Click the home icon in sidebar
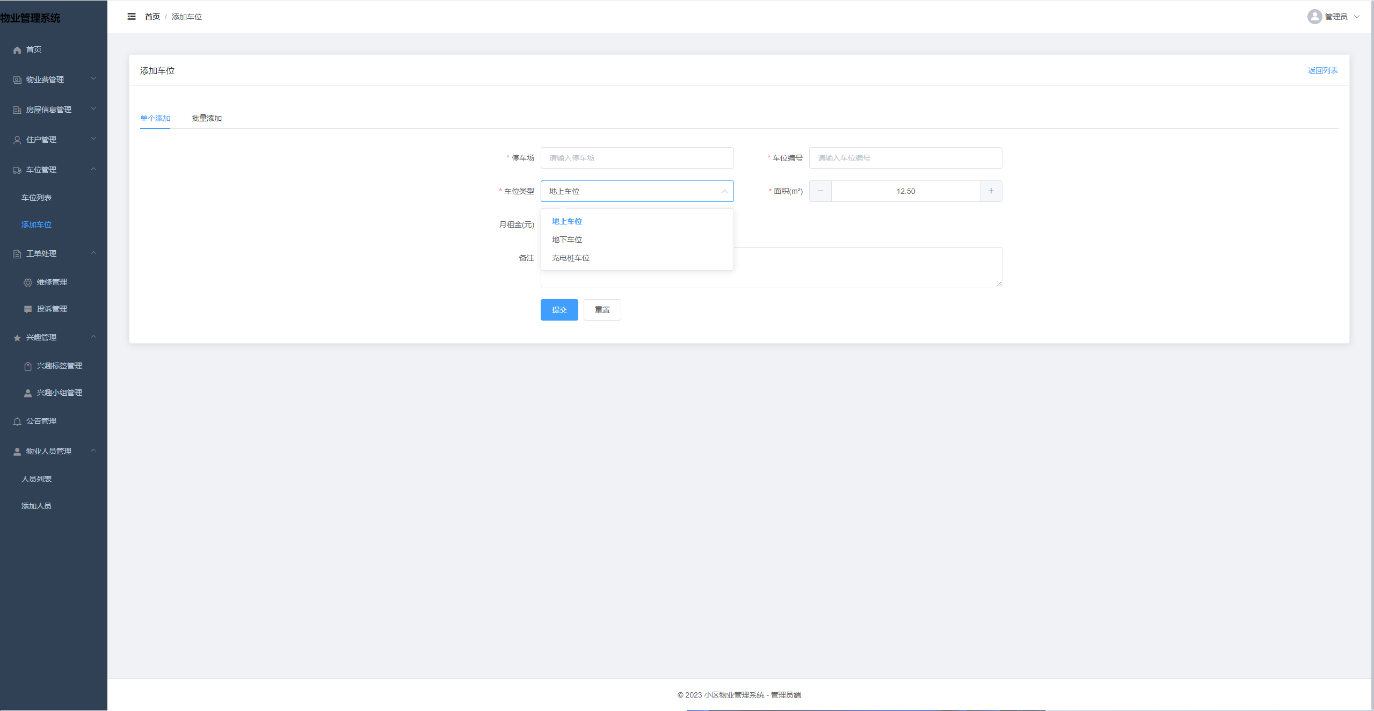This screenshot has width=1374, height=711. coord(17,50)
